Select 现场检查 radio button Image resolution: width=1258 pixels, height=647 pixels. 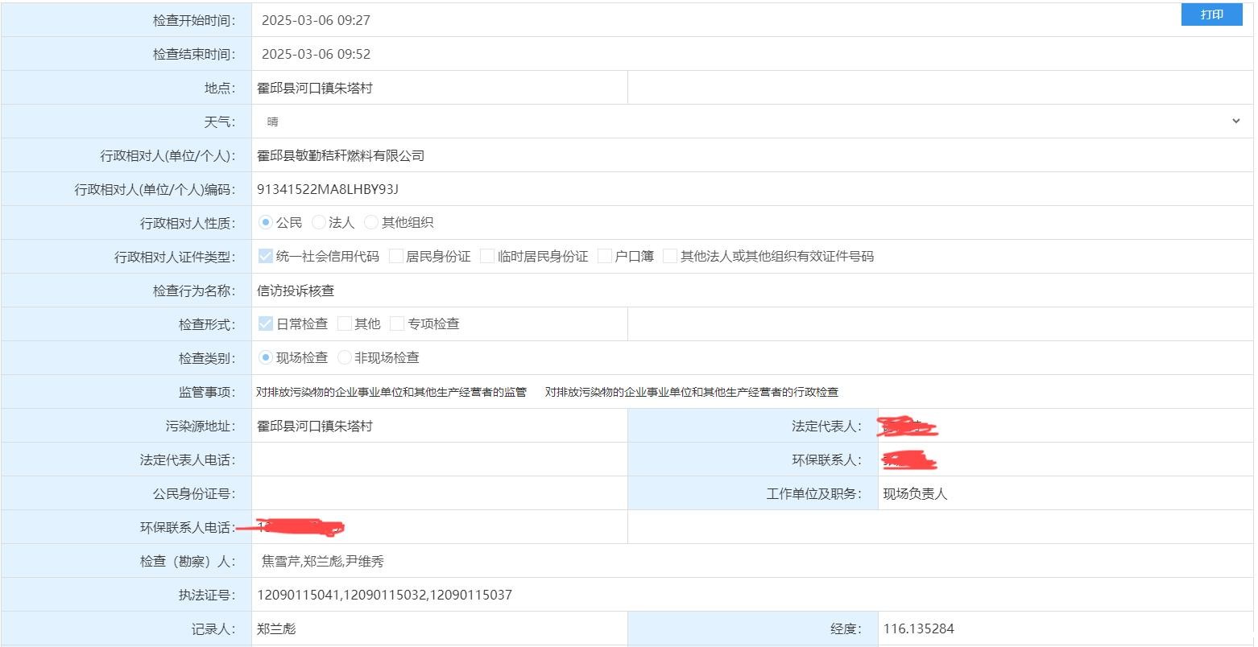coord(266,357)
